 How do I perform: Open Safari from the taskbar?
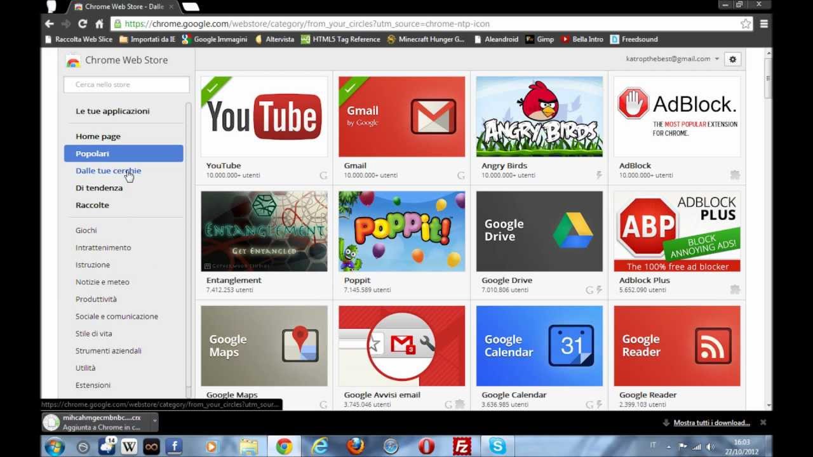(x=391, y=447)
